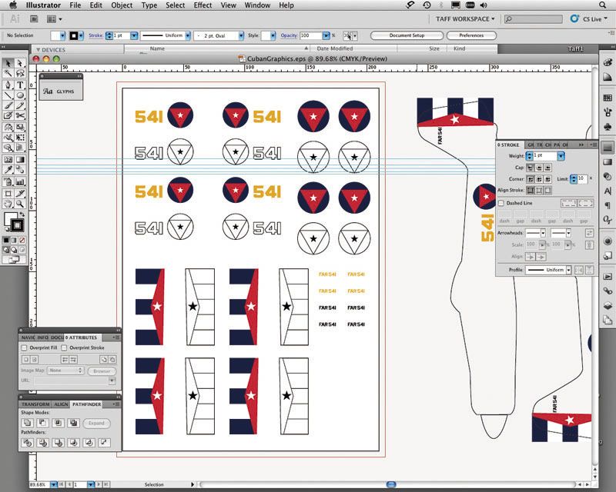Screen dimensions: 616x492
Task: Click the Document Setup button
Action: (406, 35)
